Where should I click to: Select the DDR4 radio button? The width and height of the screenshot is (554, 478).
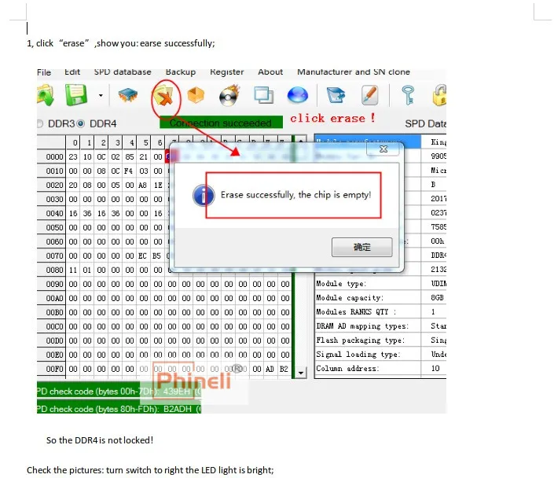click(x=81, y=123)
